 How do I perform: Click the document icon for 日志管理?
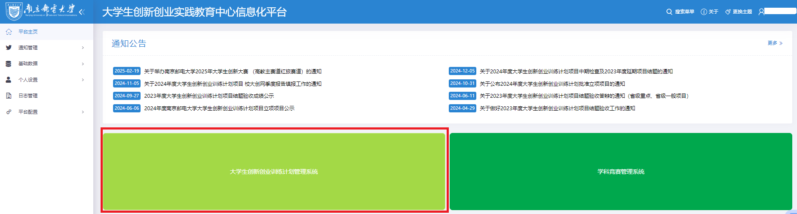pos(9,96)
